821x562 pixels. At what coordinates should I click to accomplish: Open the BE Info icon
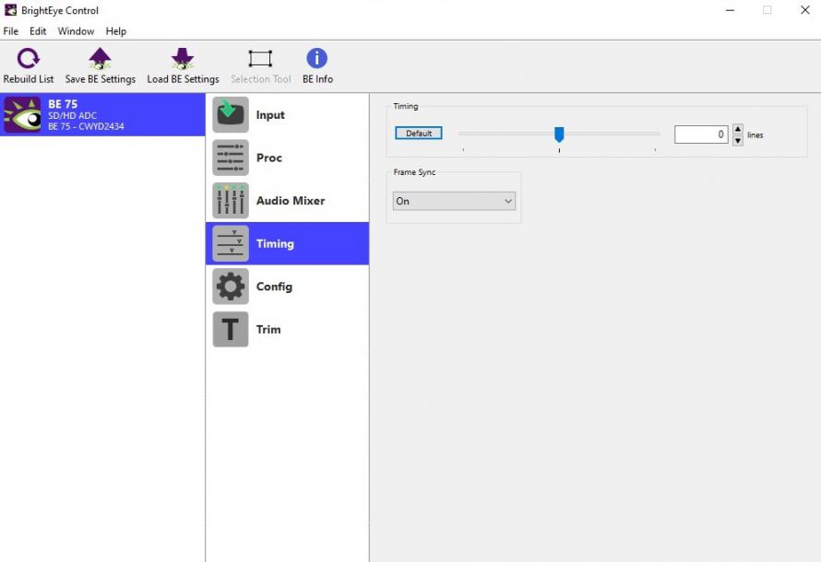[x=316, y=58]
